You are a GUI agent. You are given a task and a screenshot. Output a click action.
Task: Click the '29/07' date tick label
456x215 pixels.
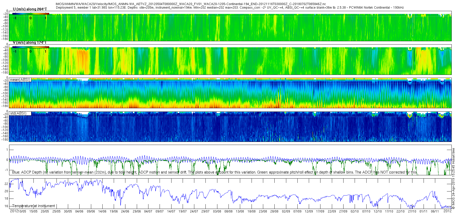point(205,211)
